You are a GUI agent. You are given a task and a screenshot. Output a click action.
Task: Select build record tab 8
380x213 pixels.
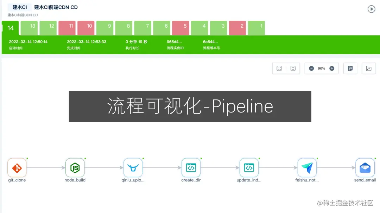click(x=124, y=28)
